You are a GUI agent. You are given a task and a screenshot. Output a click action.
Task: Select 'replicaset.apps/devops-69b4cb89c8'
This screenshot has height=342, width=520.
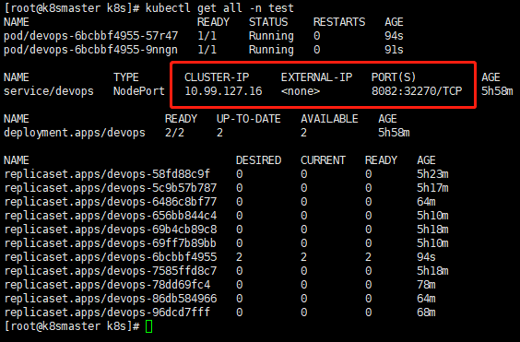pos(111,230)
